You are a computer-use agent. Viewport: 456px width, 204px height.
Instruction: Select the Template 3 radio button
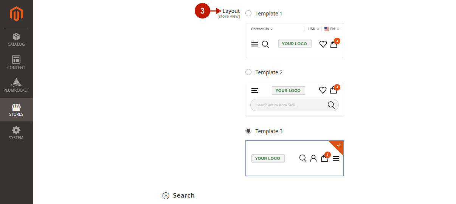pyautogui.click(x=248, y=131)
